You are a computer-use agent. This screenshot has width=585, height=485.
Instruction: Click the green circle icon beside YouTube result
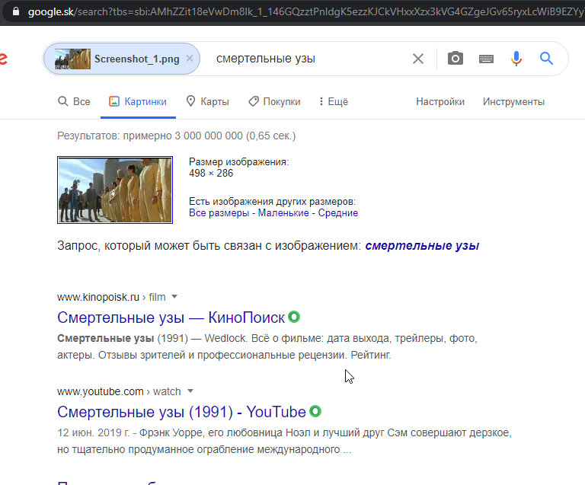click(315, 412)
